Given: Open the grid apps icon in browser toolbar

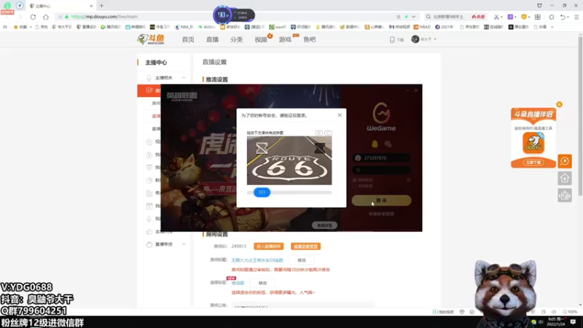Looking at the screenshot, I should point(538,17).
